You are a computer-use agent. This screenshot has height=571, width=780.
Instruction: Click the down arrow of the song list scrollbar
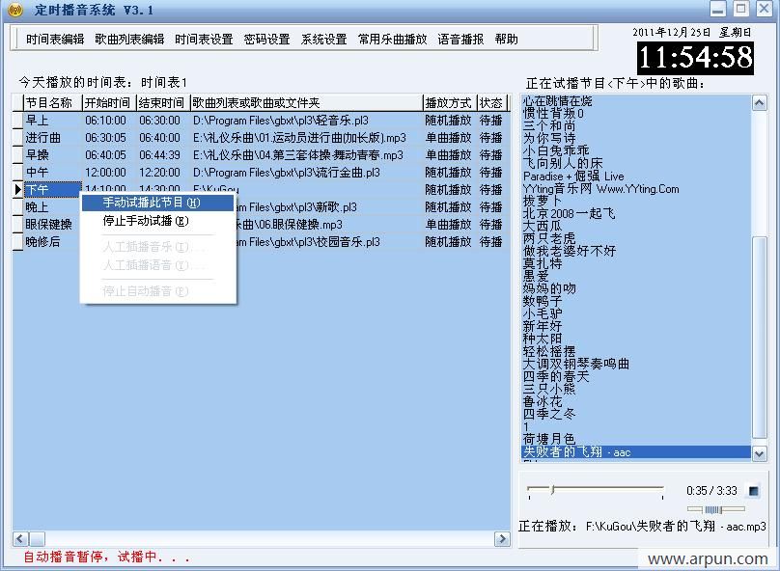758,454
